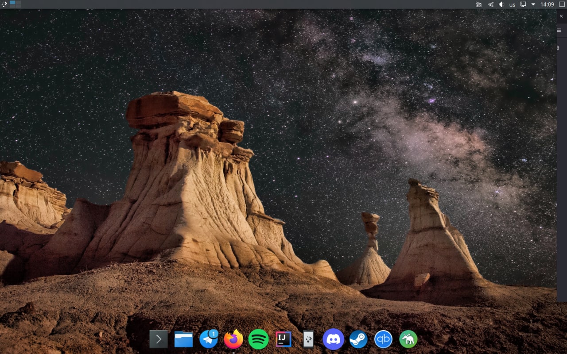Expand hidden system tray icons arrow
567x354 pixels.
533,4
